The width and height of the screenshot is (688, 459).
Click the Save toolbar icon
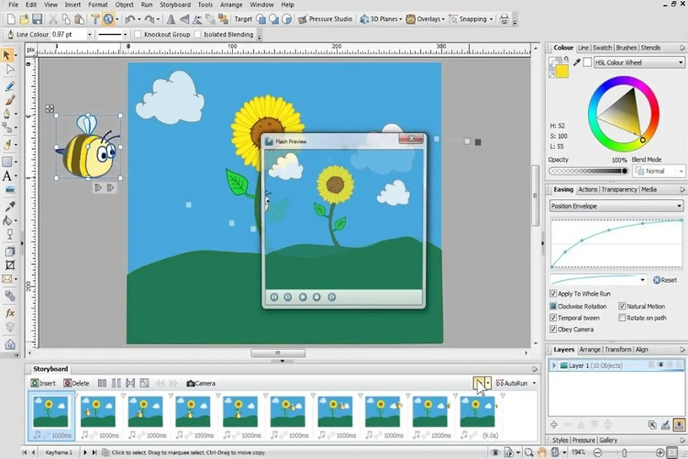(37, 19)
